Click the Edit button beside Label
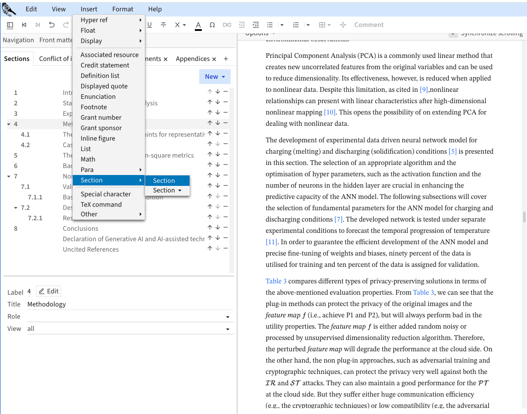This screenshot has width=527, height=414. [48, 291]
